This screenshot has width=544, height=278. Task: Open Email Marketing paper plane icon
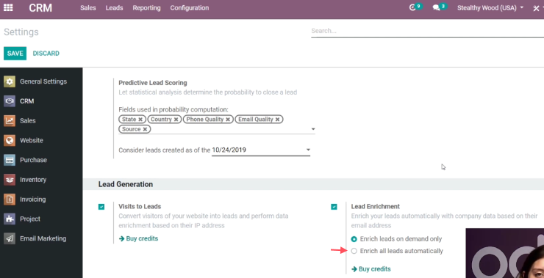(10, 238)
